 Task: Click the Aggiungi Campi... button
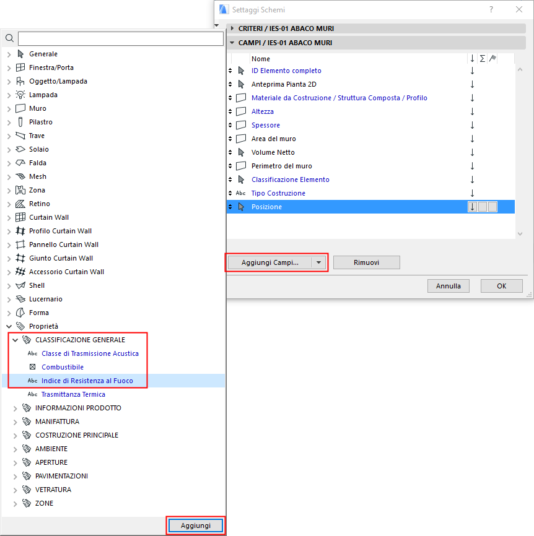coord(270,262)
